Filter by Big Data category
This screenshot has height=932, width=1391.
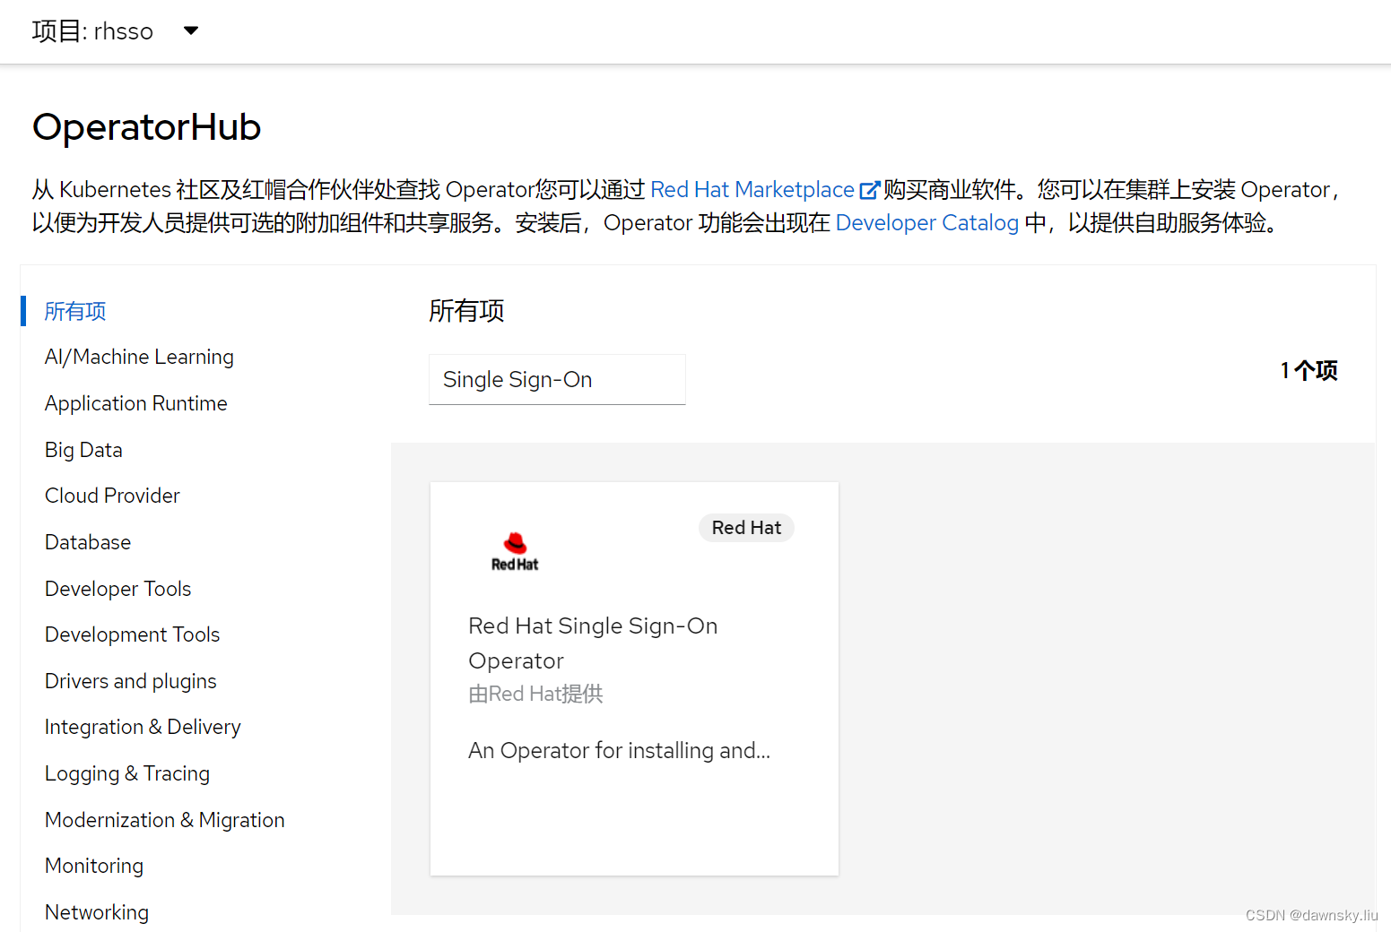tap(83, 450)
